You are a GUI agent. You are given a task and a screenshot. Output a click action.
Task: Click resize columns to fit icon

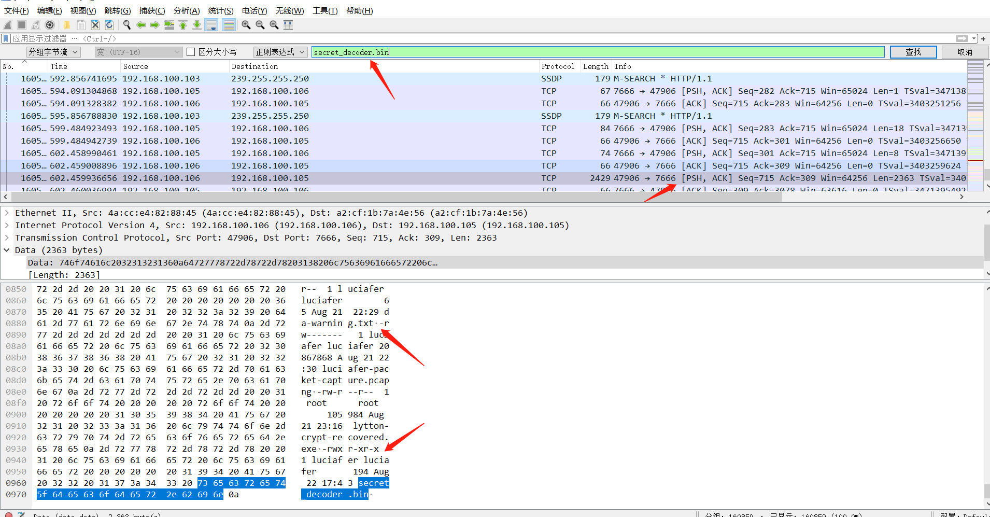[x=288, y=25]
